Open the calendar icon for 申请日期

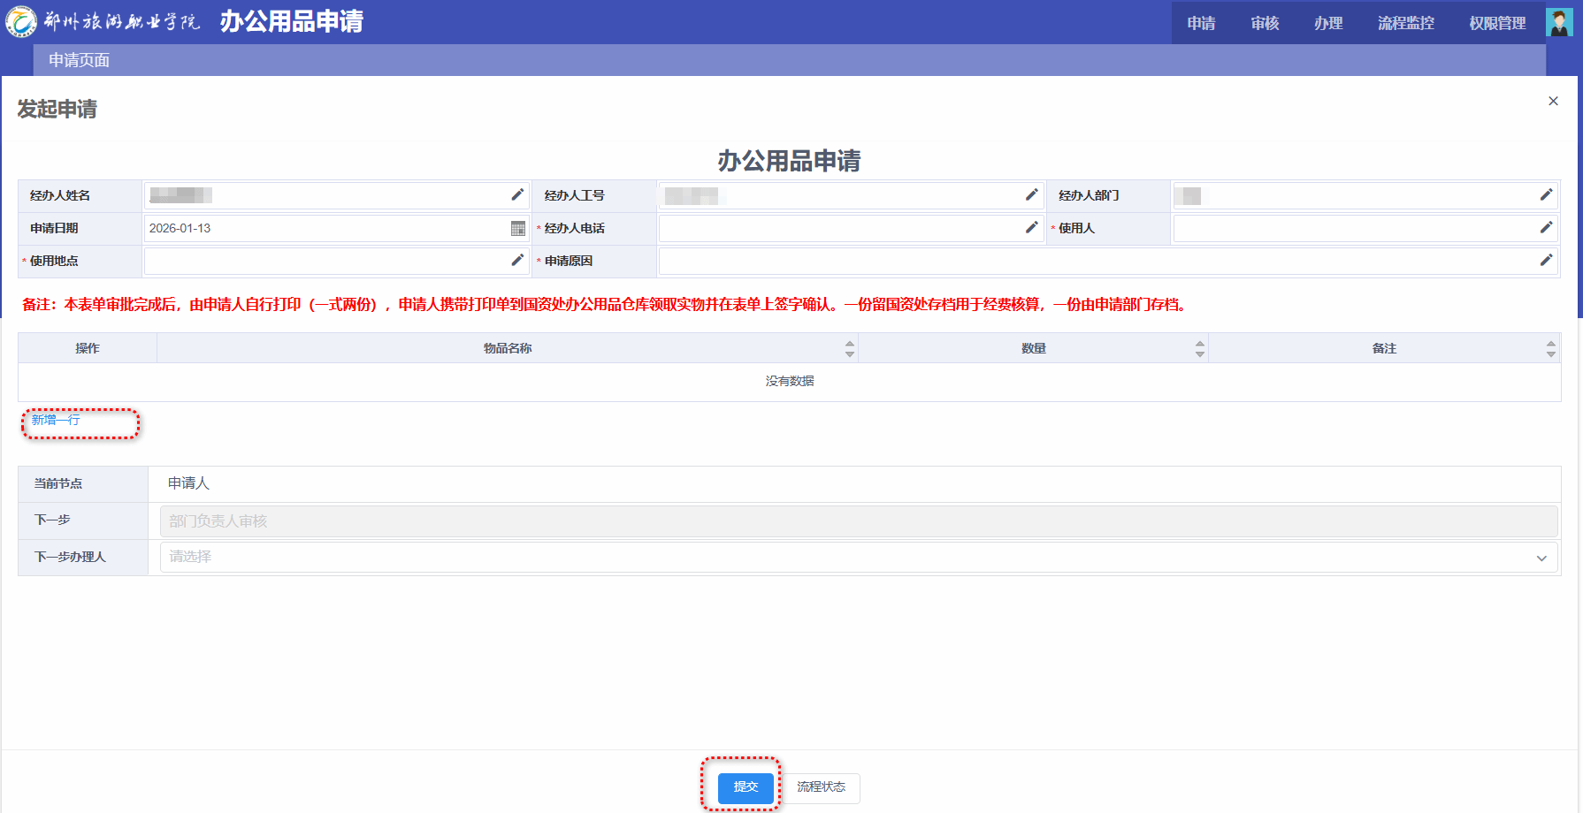(x=518, y=229)
